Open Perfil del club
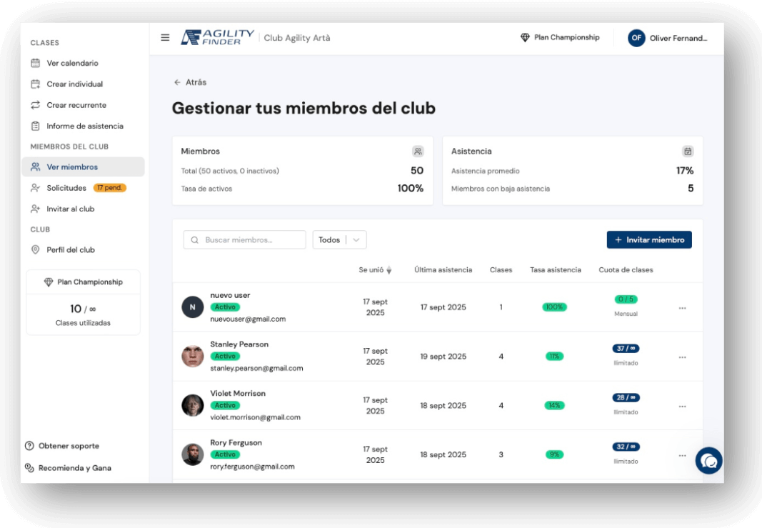The height and width of the screenshot is (528, 762). (x=83, y=249)
